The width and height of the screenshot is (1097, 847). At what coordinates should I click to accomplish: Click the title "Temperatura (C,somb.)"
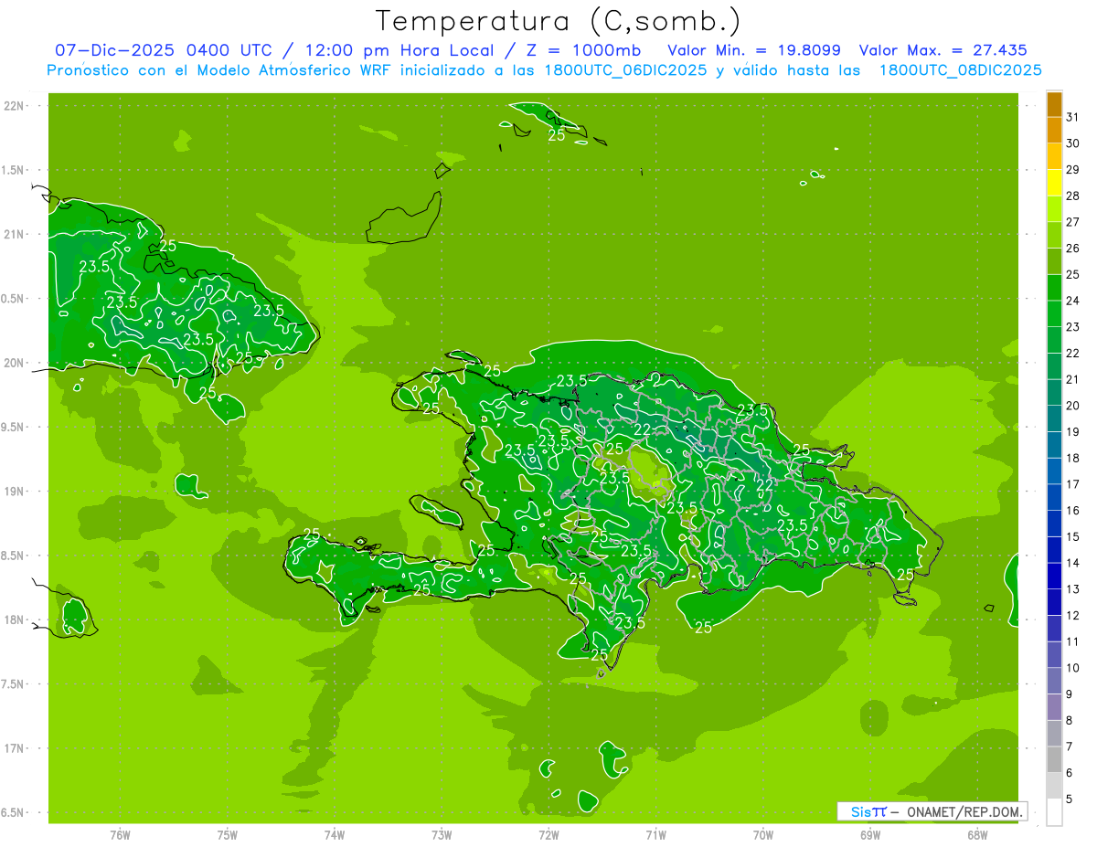coord(558,20)
